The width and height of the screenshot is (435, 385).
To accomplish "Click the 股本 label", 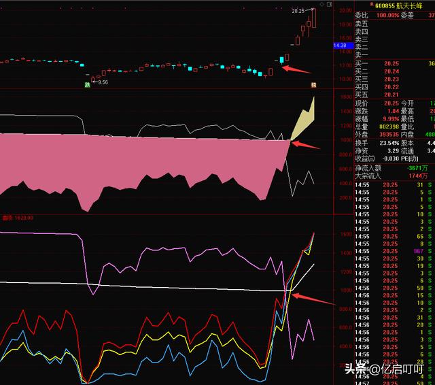I will (x=407, y=143).
